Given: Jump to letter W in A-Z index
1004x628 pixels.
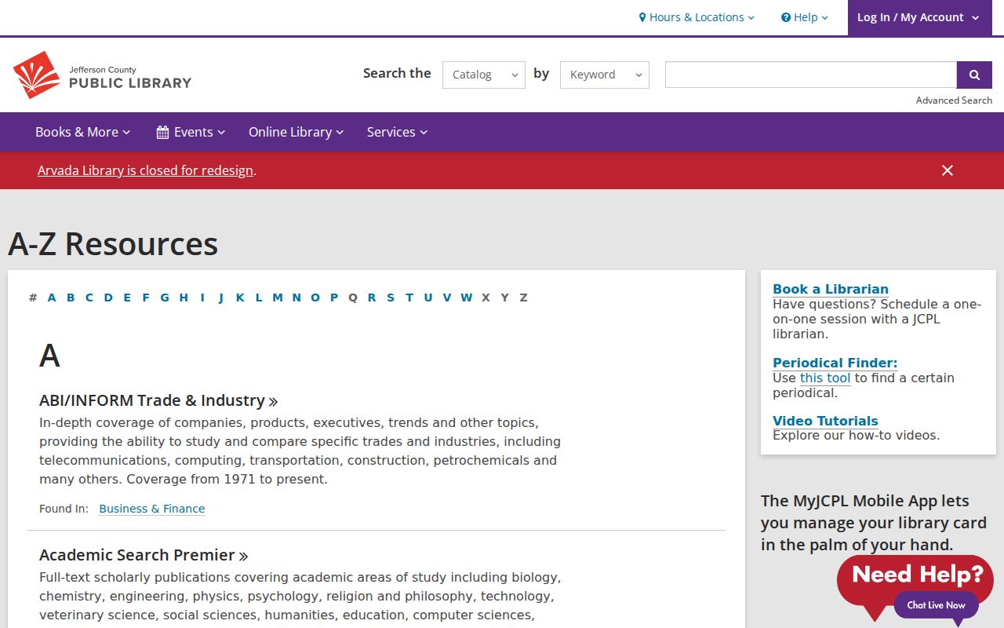Looking at the screenshot, I should (x=466, y=298).
